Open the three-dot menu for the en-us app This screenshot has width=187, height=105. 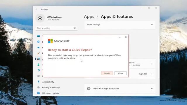152,64
